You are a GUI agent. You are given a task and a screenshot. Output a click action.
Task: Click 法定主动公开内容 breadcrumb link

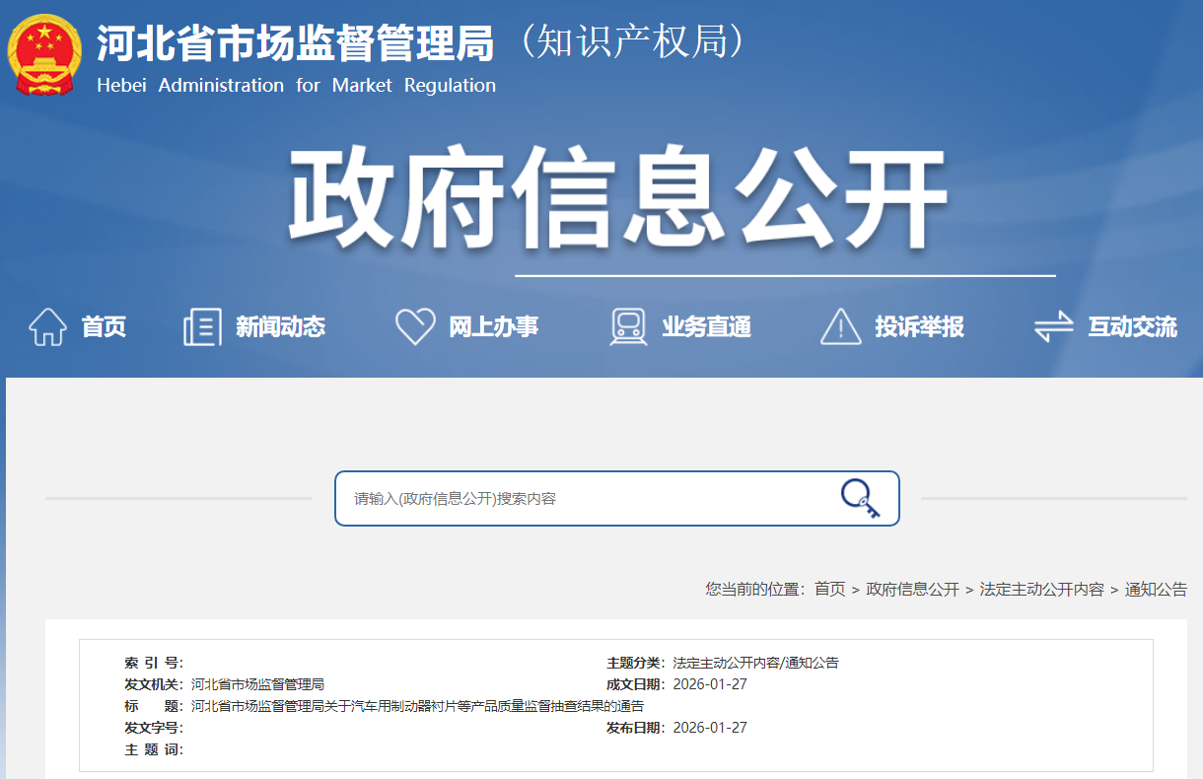coord(1041,589)
